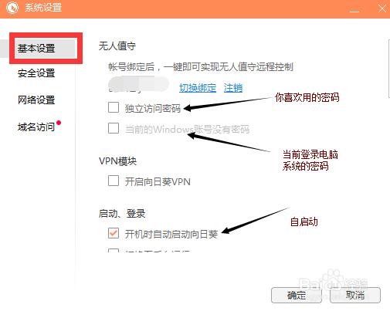Click the red notification dot beside 域名访问
Screen dimensions: 390x311
point(59,123)
